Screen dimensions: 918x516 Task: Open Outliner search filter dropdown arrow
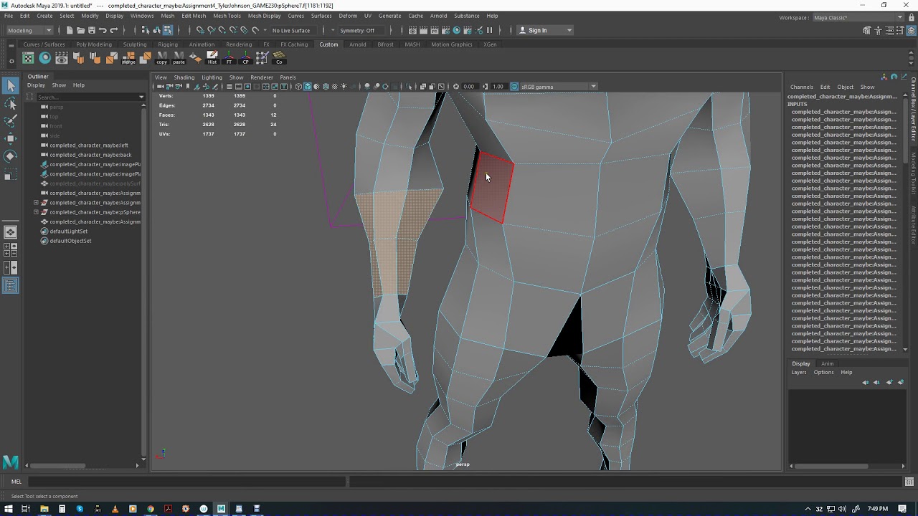141,97
